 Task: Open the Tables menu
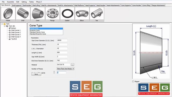(31, 2)
